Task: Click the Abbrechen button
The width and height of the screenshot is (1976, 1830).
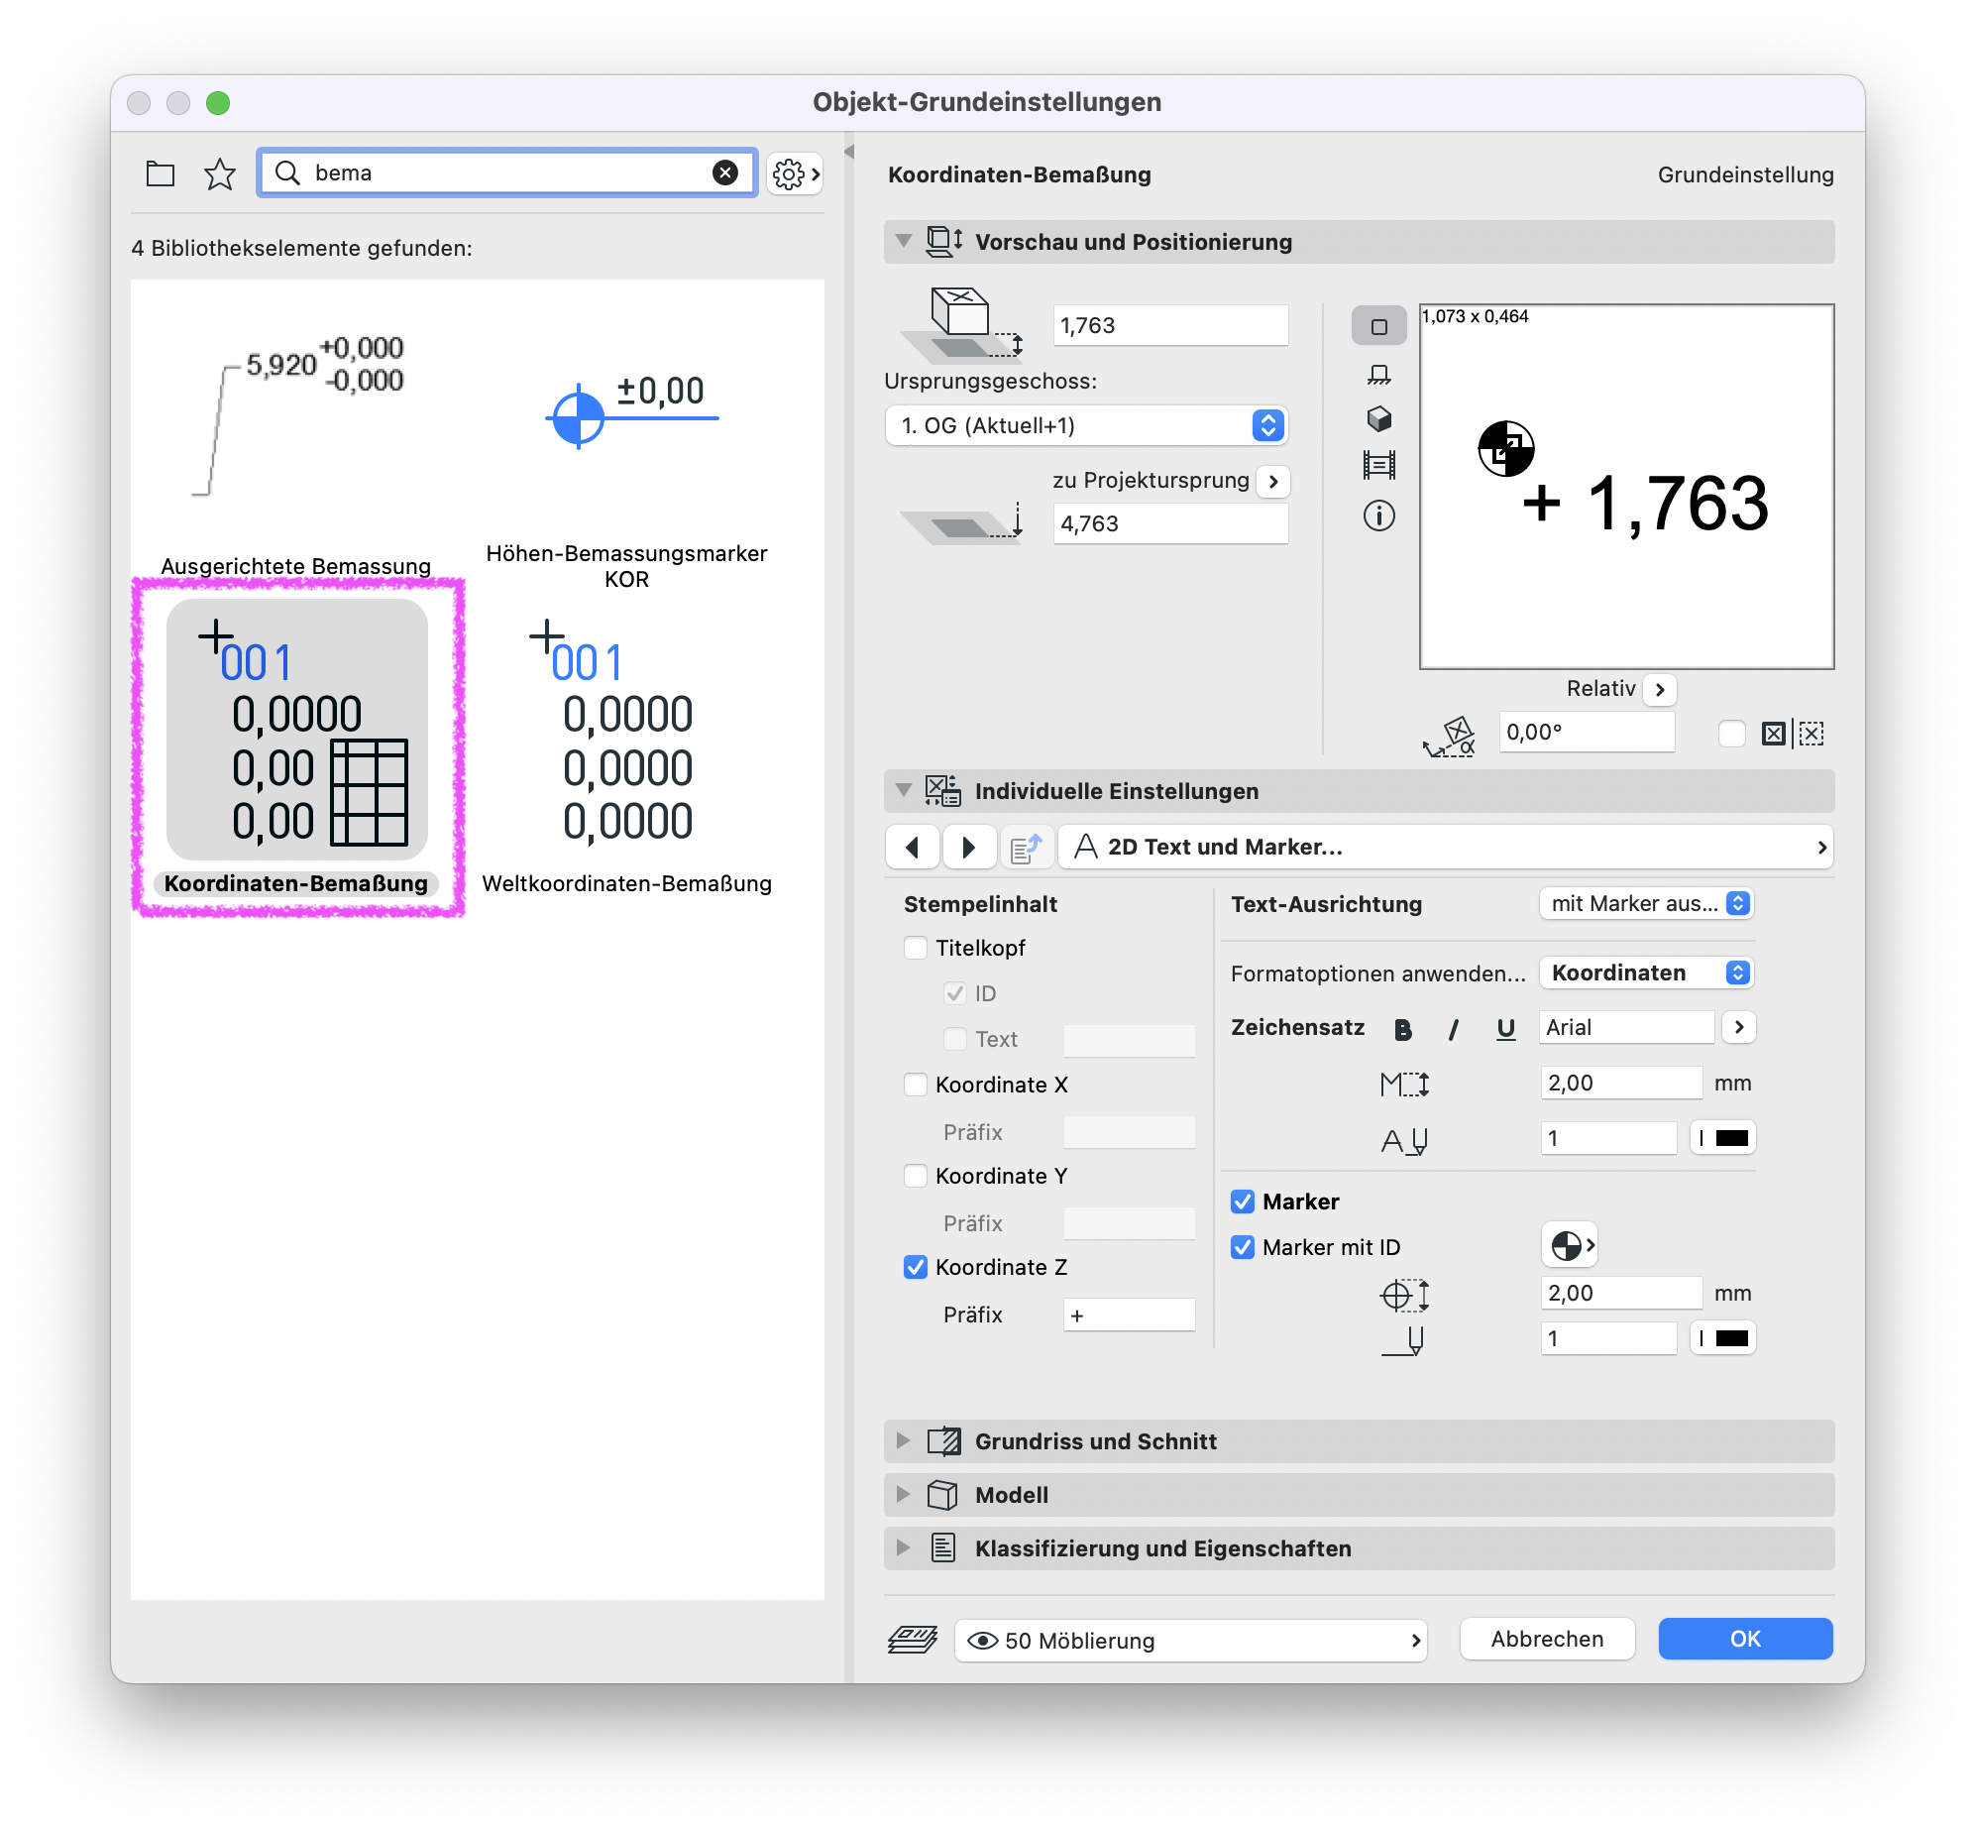Action: point(1547,1639)
